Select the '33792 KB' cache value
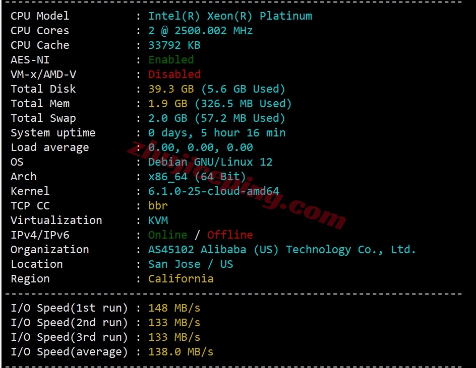The height and width of the screenshot is (368, 476). (174, 45)
